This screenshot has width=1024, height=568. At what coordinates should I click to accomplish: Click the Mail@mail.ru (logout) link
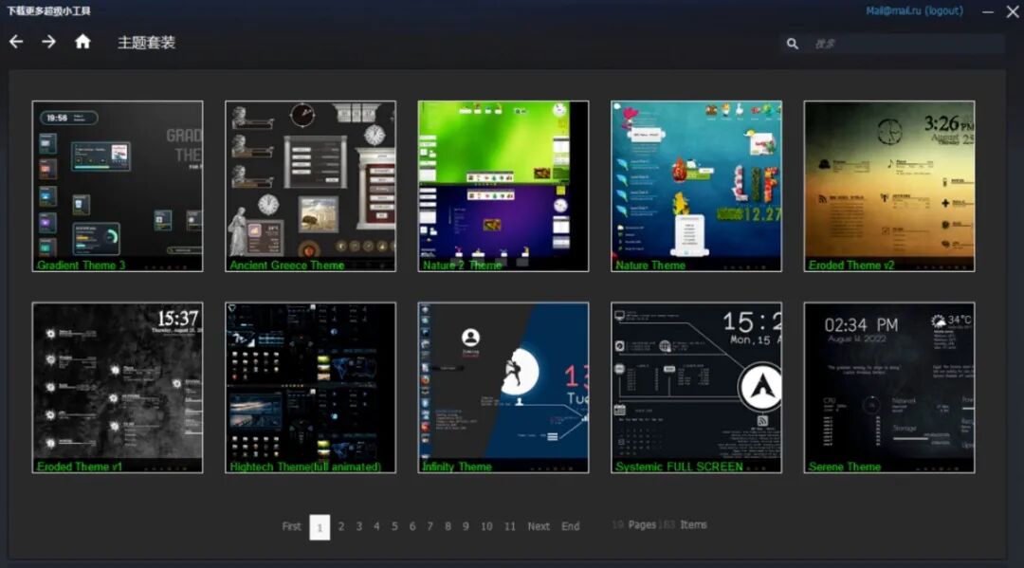914,11
